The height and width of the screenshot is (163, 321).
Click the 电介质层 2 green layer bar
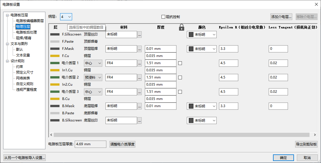(x=55, y=78)
